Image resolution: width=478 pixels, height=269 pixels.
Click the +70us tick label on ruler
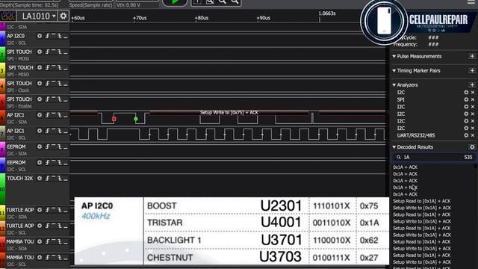pos(140,18)
